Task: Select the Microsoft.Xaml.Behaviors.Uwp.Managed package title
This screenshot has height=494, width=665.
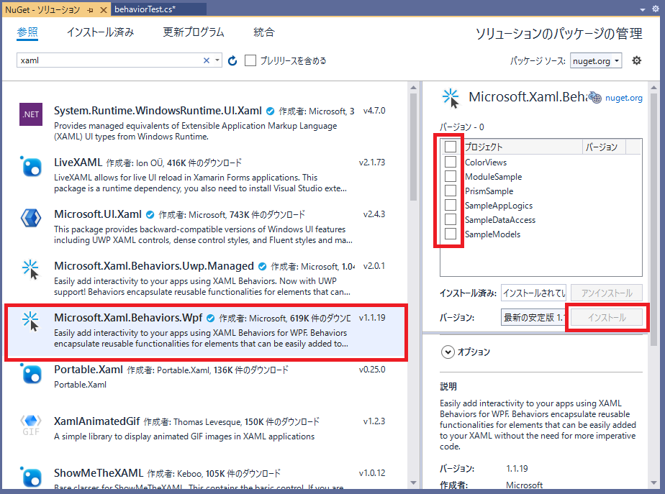Action: point(154,266)
